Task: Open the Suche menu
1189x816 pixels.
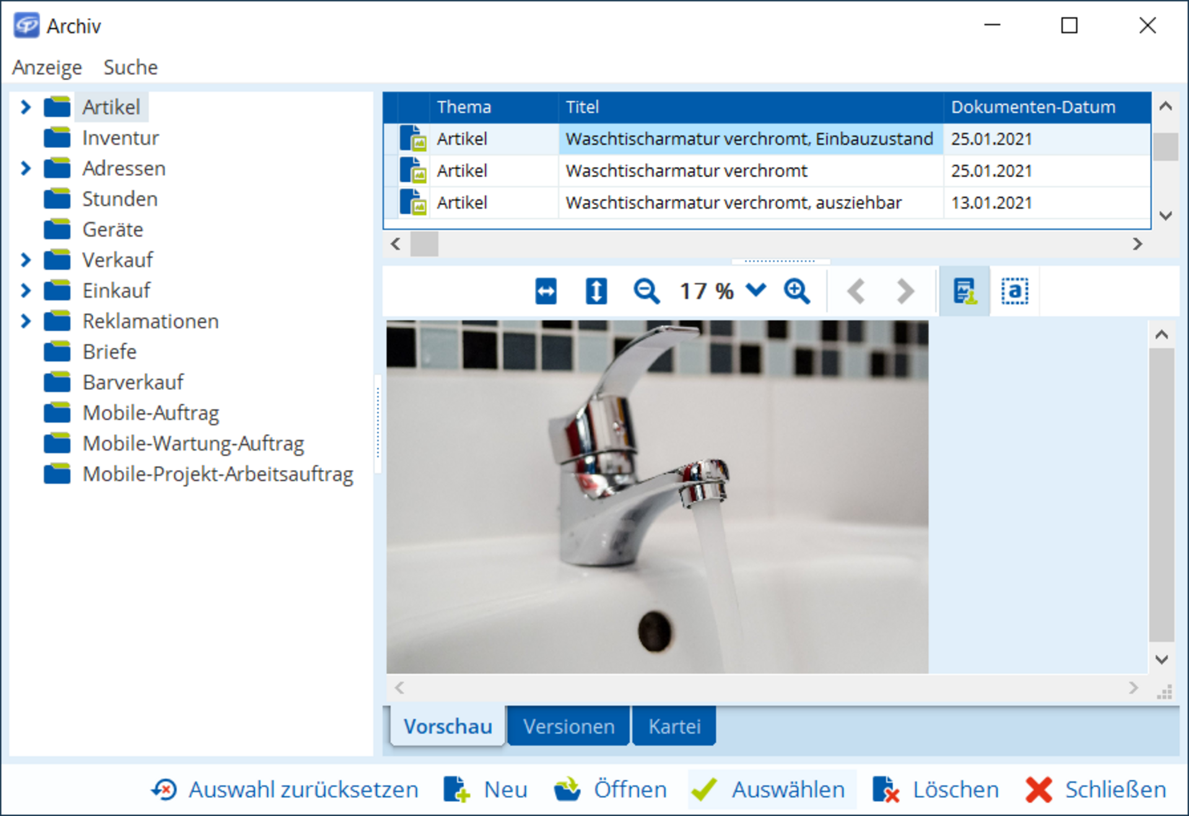Action: (x=130, y=67)
